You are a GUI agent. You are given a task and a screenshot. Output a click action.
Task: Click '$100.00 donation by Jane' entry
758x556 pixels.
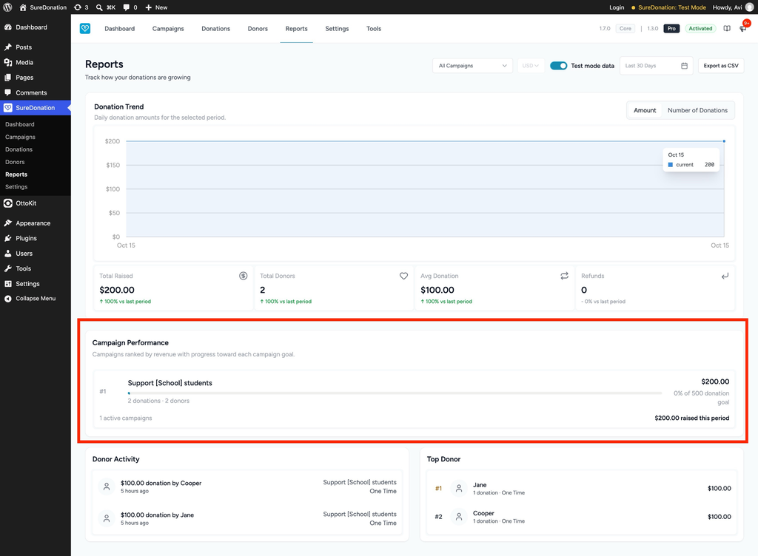point(157,515)
